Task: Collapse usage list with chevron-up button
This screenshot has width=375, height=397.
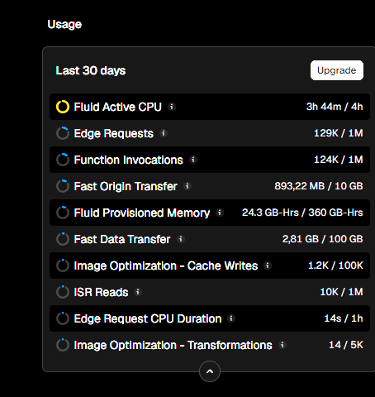Action: (x=210, y=371)
